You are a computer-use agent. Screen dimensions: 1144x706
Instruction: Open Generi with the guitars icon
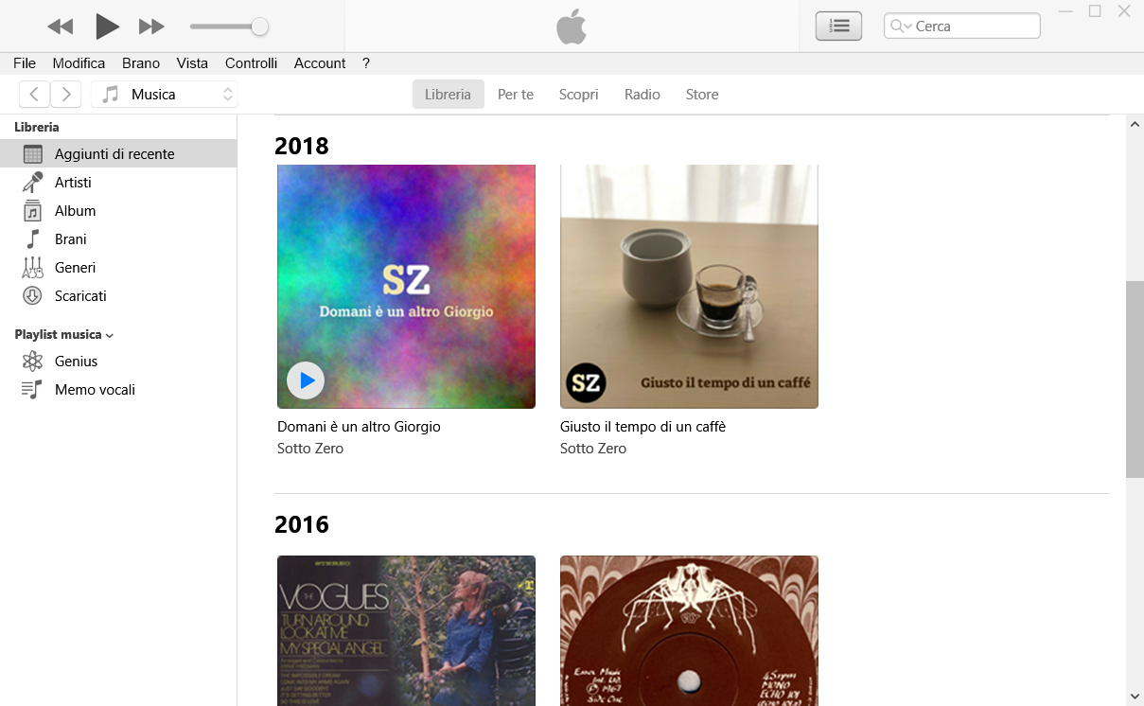pyautogui.click(x=33, y=267)
